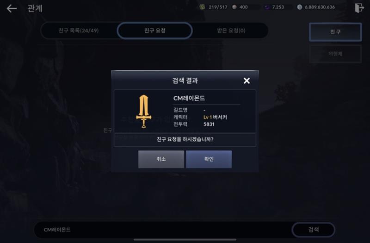Open the 받은 요청(0) tab
Viewport: 370px width, 243px height.
(231, 31)
